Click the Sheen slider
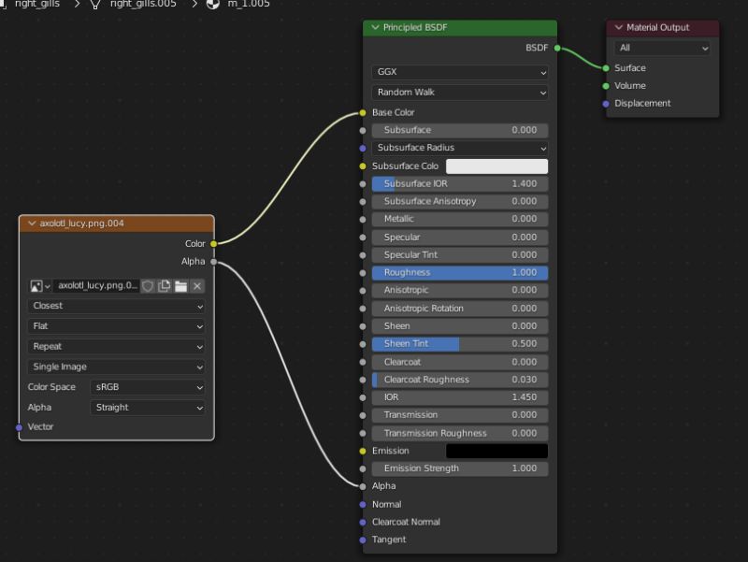748x562 pixels. pyautogui.click(x=460, y=325)
